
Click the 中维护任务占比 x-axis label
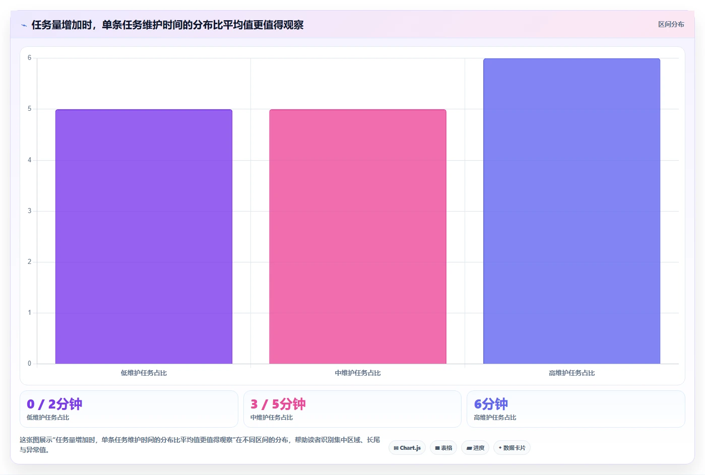358,373
